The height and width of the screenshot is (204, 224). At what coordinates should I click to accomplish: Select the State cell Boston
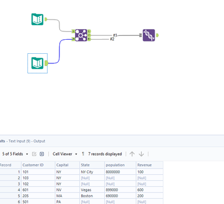tap(92, 196)
